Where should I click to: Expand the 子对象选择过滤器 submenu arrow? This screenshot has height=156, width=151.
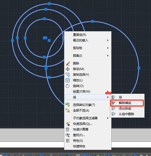(108, 118)
